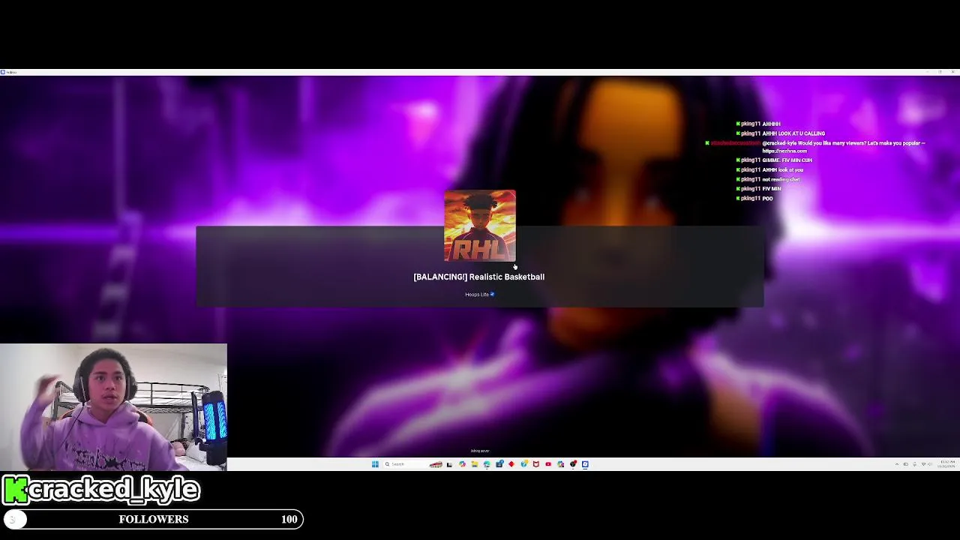The width and height of the screenshot is (960, 540).
Task: Click the "[BALANCING!] Realistic Basketball" title
Action: (x=479, y=277)
